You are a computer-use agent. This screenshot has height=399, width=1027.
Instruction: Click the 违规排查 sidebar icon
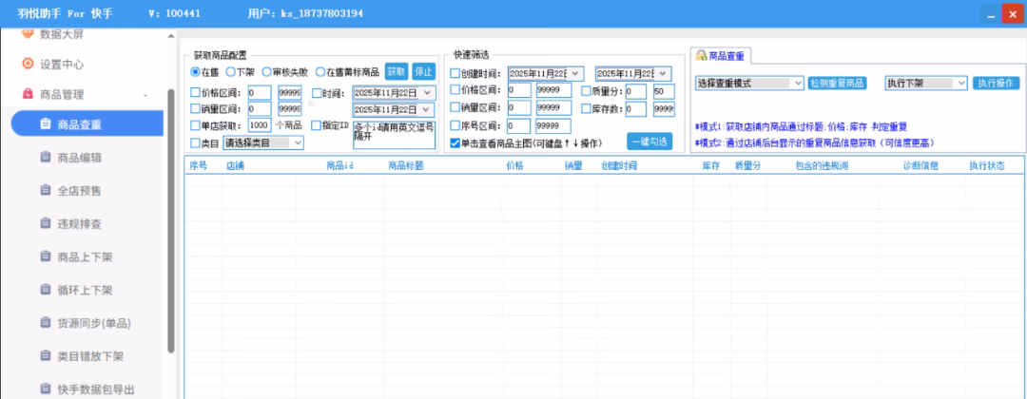coord(45,223)
